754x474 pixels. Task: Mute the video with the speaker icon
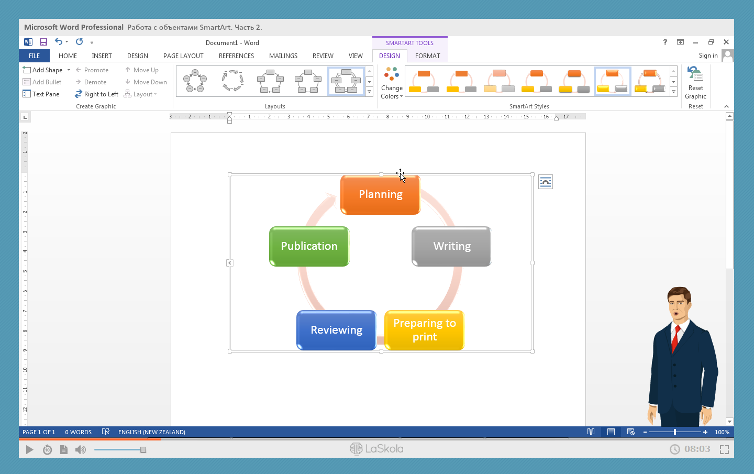click(x=80, y=449)
